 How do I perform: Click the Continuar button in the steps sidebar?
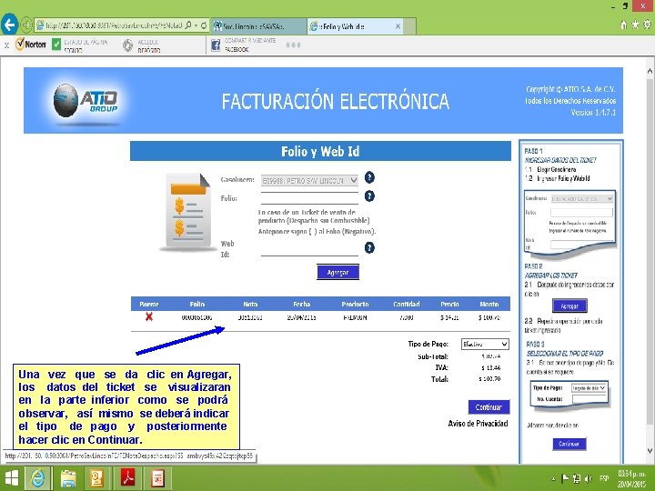tap(569, 444)
